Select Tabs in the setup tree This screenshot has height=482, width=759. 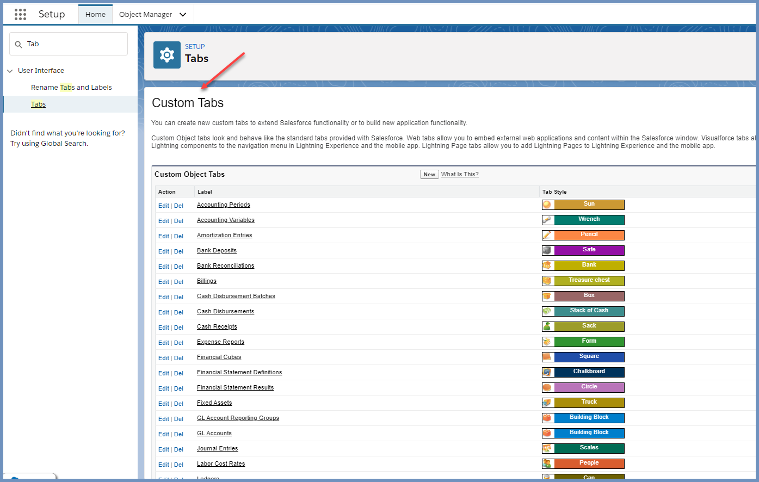click(x=38, y=104)
